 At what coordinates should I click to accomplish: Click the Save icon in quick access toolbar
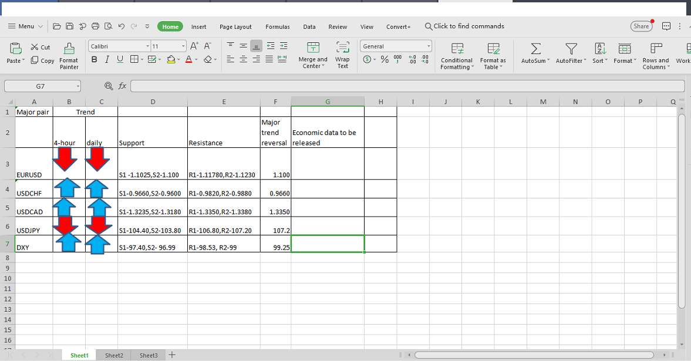point(70,26)
